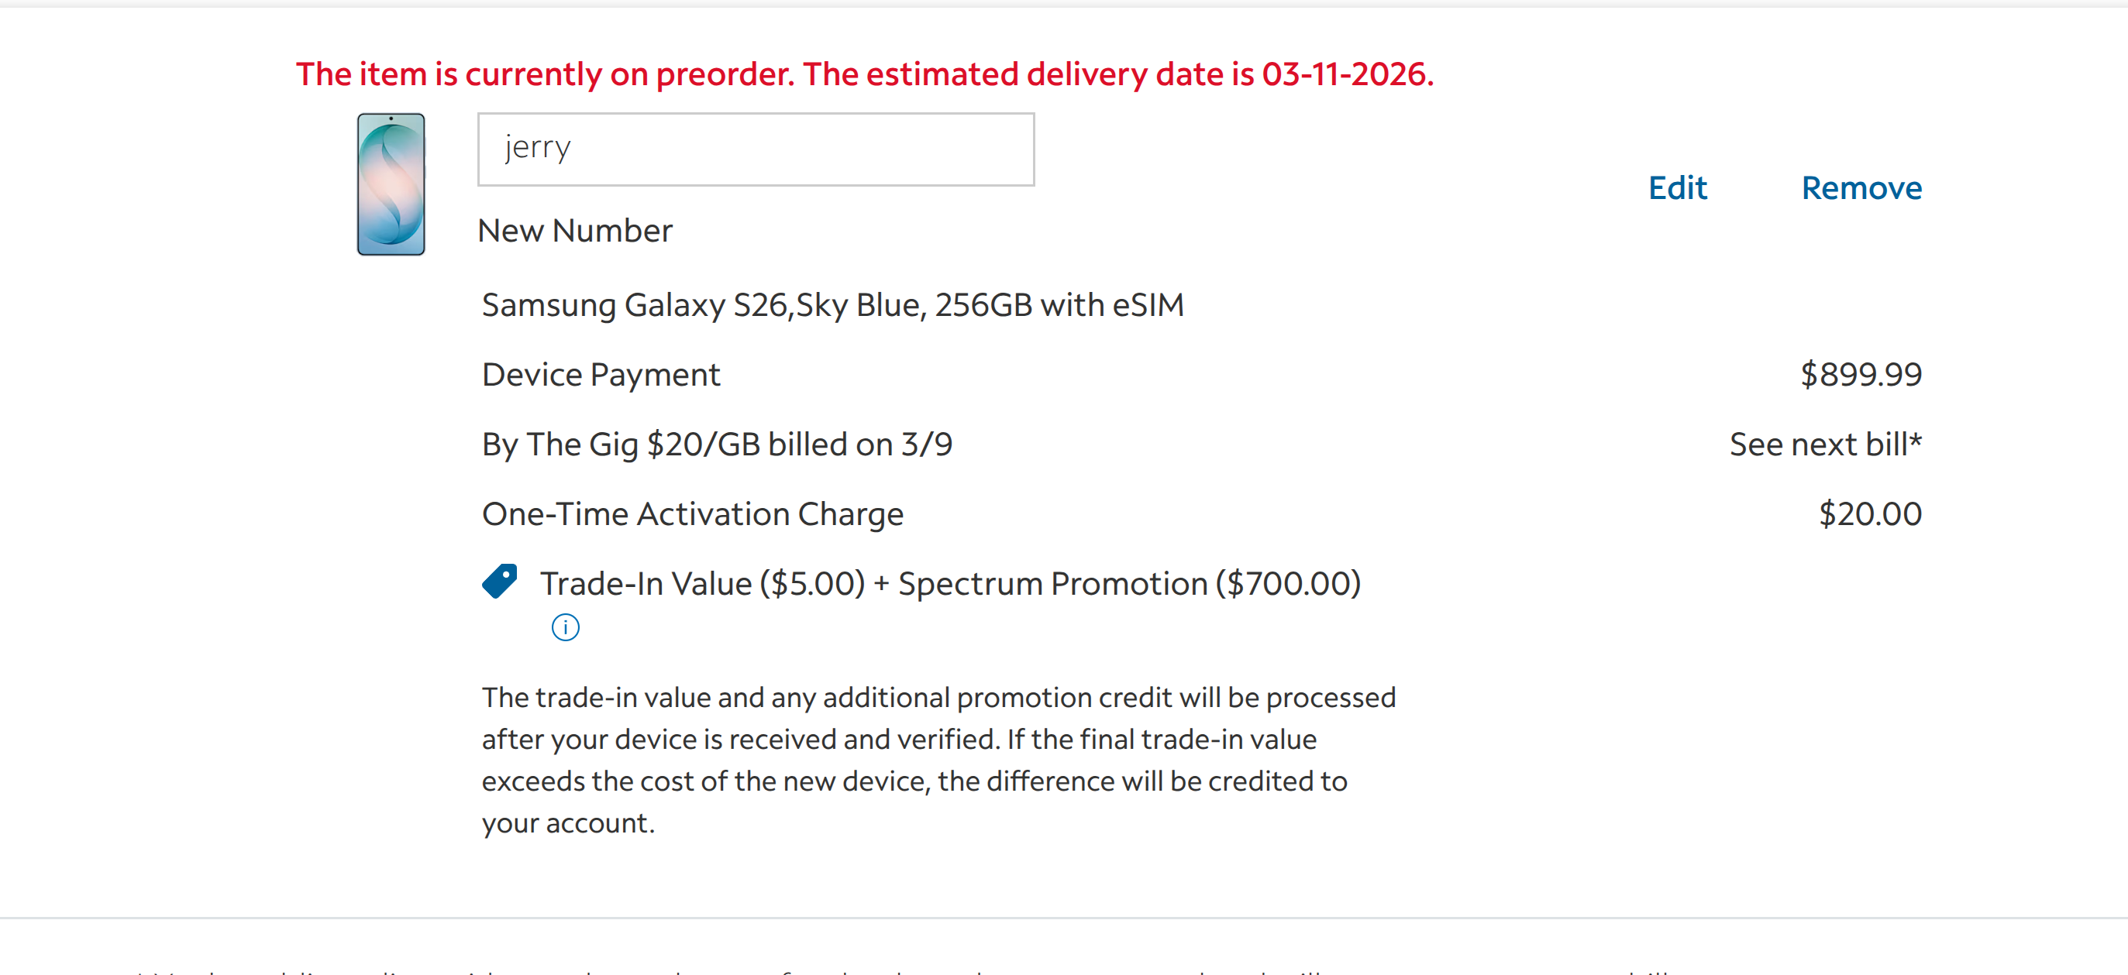Image resolution: width=2128 pixels, height=975 pixels.
Task: Remove the Samsung Galaxy S26 item
Action: pos(1861,188)
